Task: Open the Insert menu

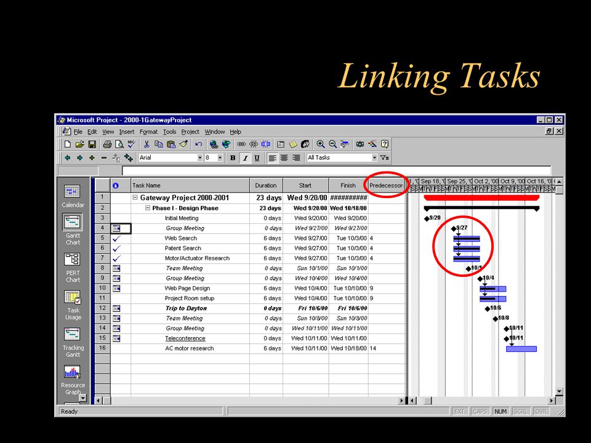Action: pos(127,132)
